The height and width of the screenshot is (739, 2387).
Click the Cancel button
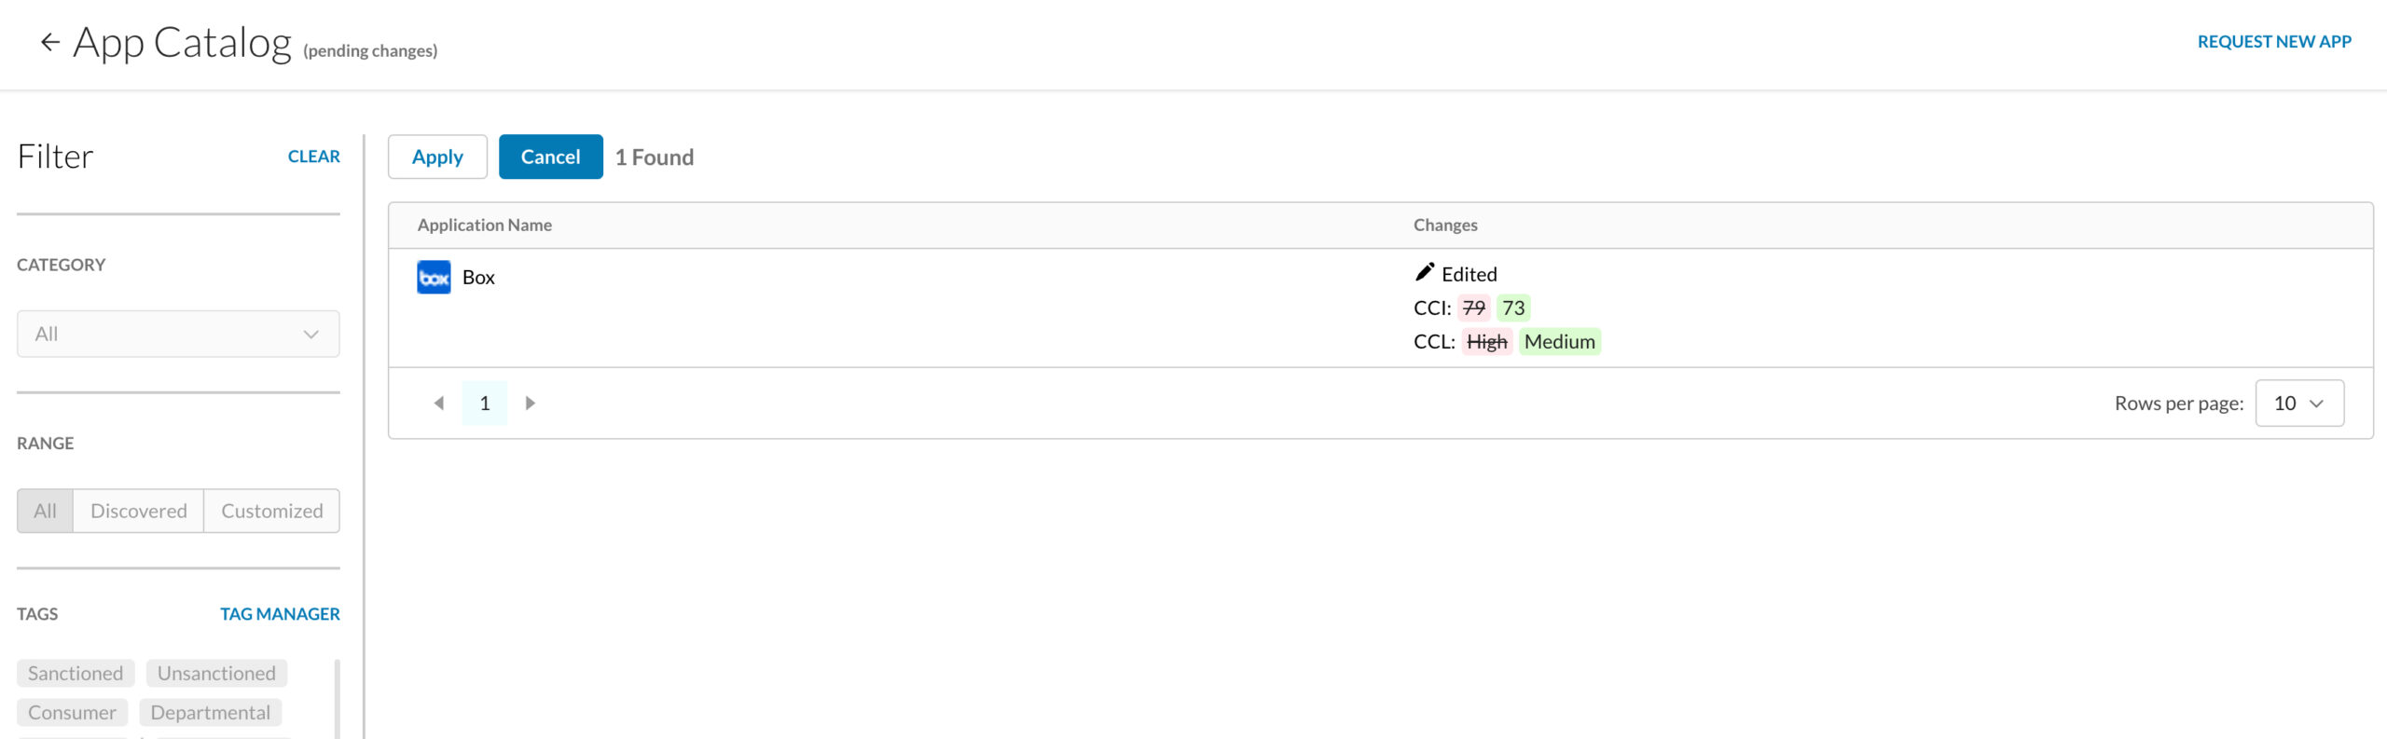tap(550, 157)
